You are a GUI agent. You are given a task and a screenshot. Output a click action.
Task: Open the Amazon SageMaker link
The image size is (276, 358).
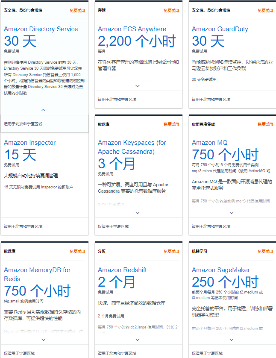(221, 270)
